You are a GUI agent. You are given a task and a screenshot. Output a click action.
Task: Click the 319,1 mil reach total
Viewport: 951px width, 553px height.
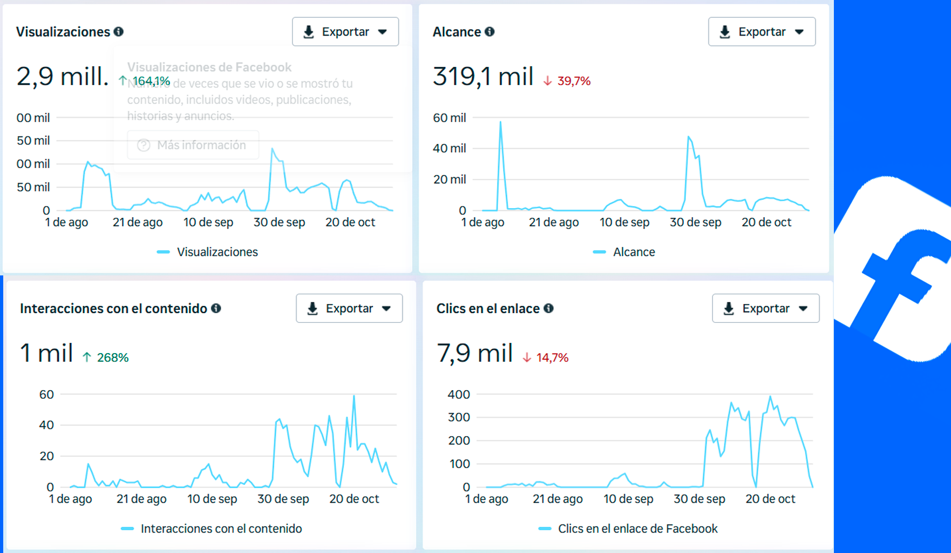483,77
